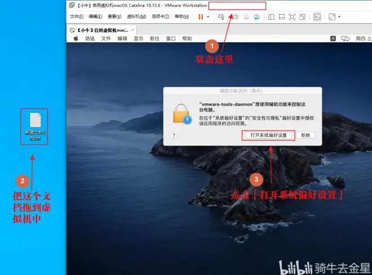Click the stretch guest display icon

tap(332, 17)
